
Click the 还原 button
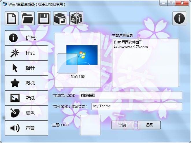click(149, 125)
